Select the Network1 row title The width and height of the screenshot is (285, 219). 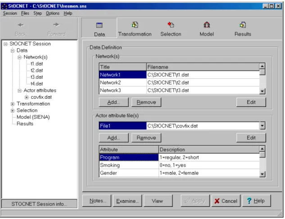tap(122, 75)
